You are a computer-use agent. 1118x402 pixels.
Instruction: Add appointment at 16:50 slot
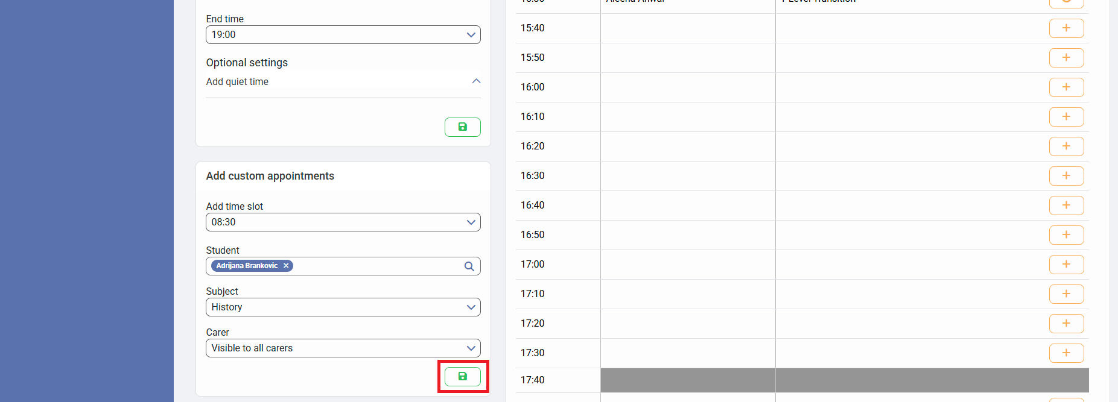tap(1066, 235)
